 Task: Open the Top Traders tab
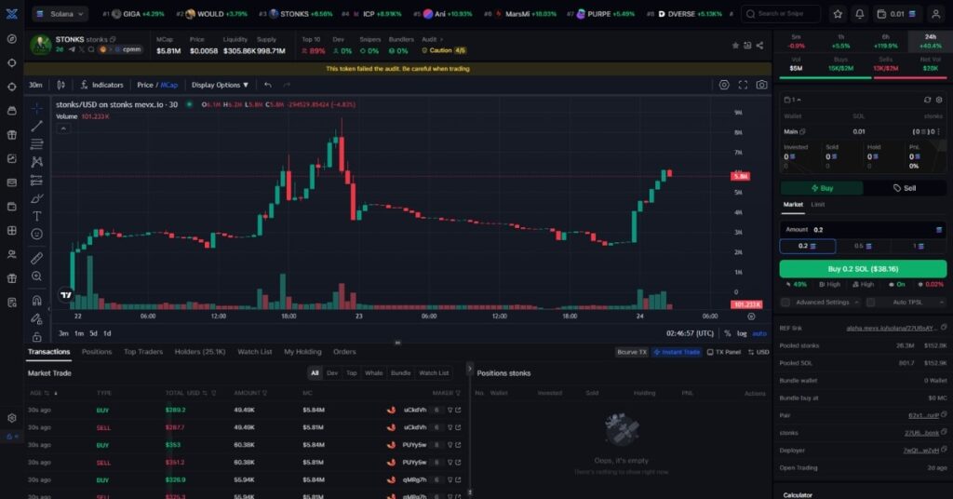pyautogui.click(x=143, y=352)
